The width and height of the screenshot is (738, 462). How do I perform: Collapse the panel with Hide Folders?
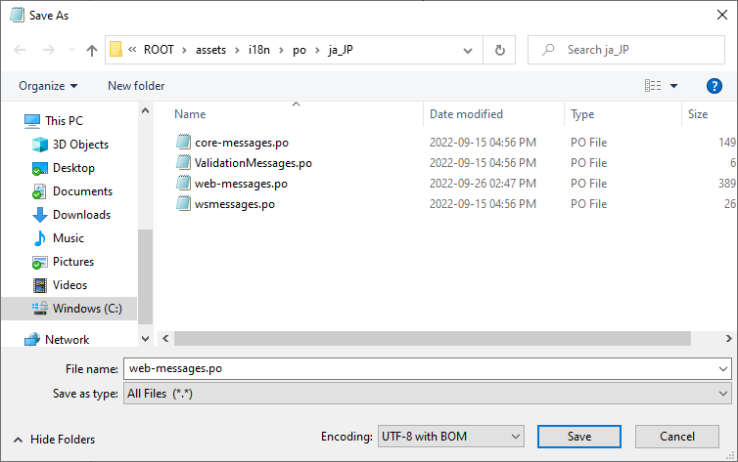54,440
